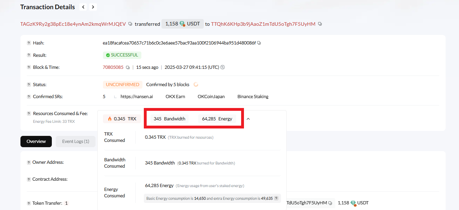
Task: Open OKCoinJapan super representative
Action: pyautogui.click(x=211, y=97)
